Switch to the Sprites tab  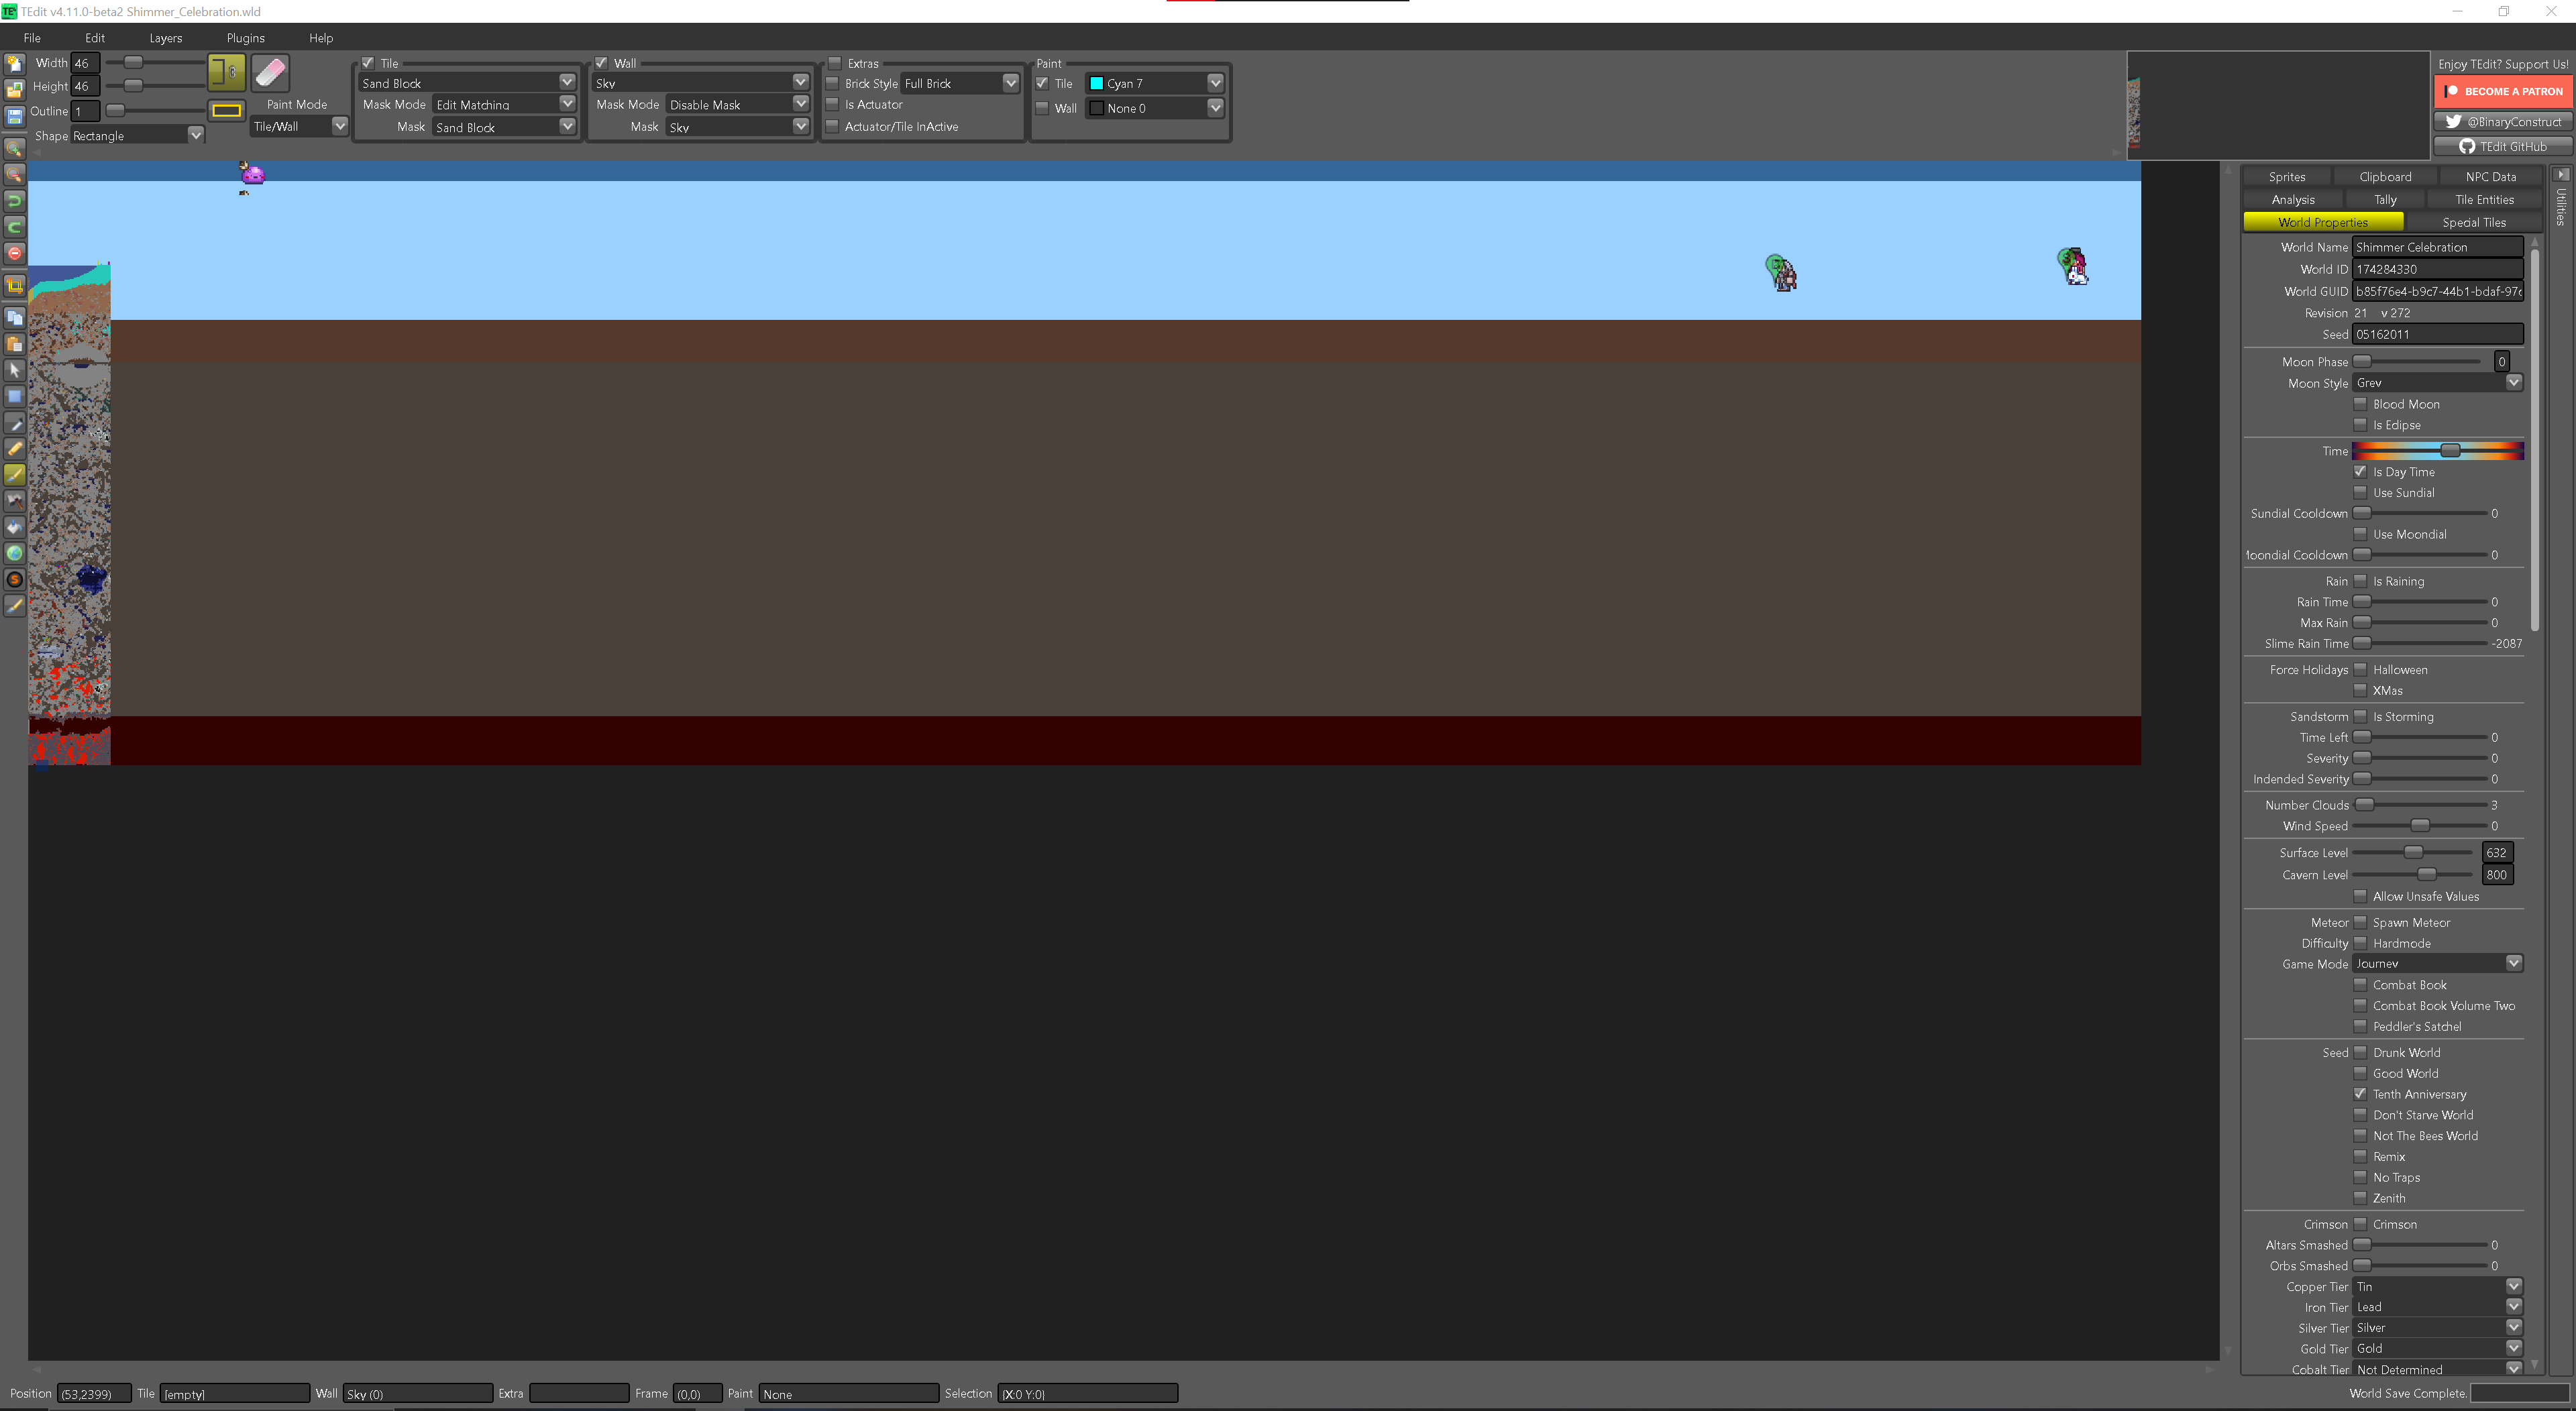[2287, 177]
